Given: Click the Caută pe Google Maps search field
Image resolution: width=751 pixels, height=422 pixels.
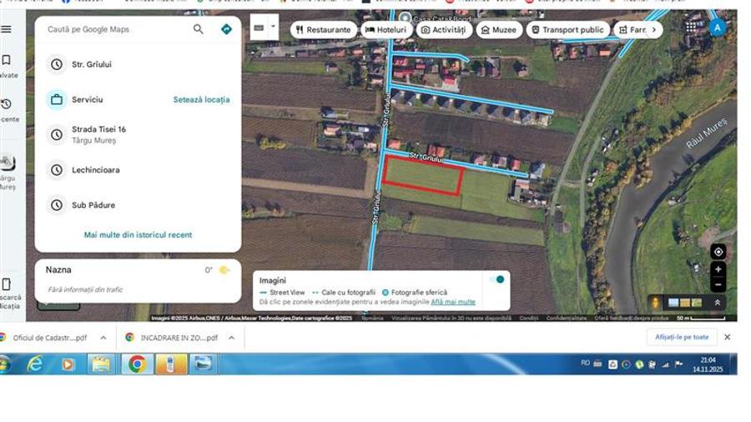Looking at the screenshot, I should coord(117,29).
